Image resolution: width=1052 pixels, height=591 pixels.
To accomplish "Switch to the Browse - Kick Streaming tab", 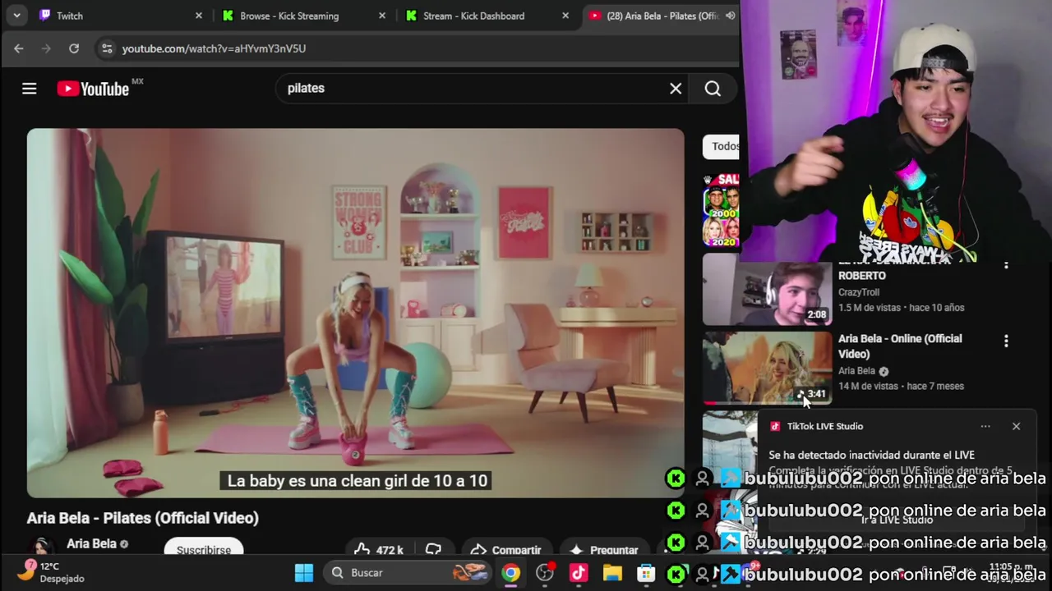I will [304, 16].
